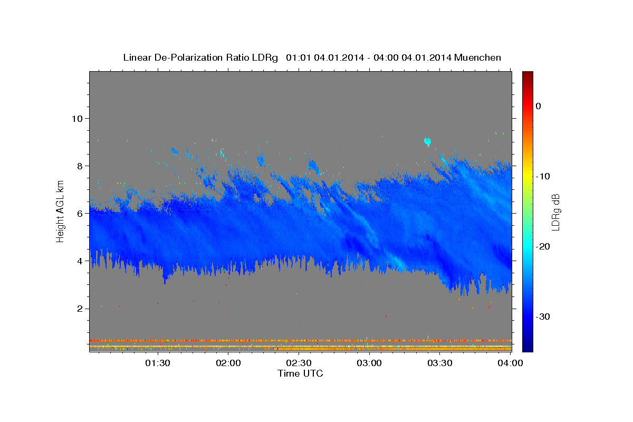The image size is (633, 422).
Task: Select the '03:30' time tick label
Action: pos(439,363)
